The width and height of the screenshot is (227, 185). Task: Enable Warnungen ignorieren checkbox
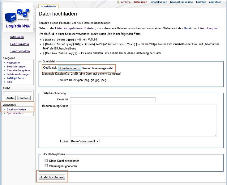tap(46, 166)
